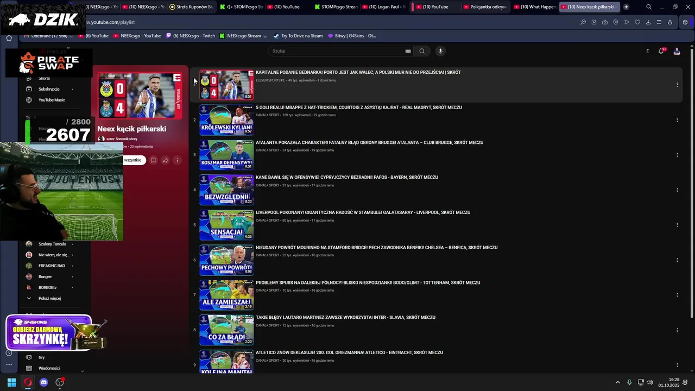Activate voice search microphone icon
The width and height of the screenshot is (695, 391).
click(440, 51)
